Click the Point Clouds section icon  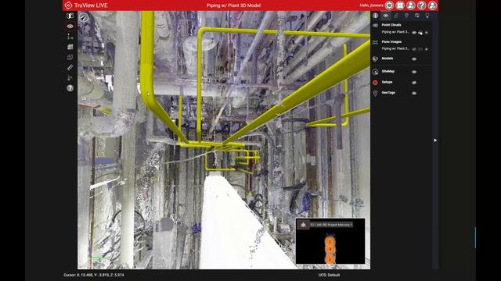click(x=376, y=25)
